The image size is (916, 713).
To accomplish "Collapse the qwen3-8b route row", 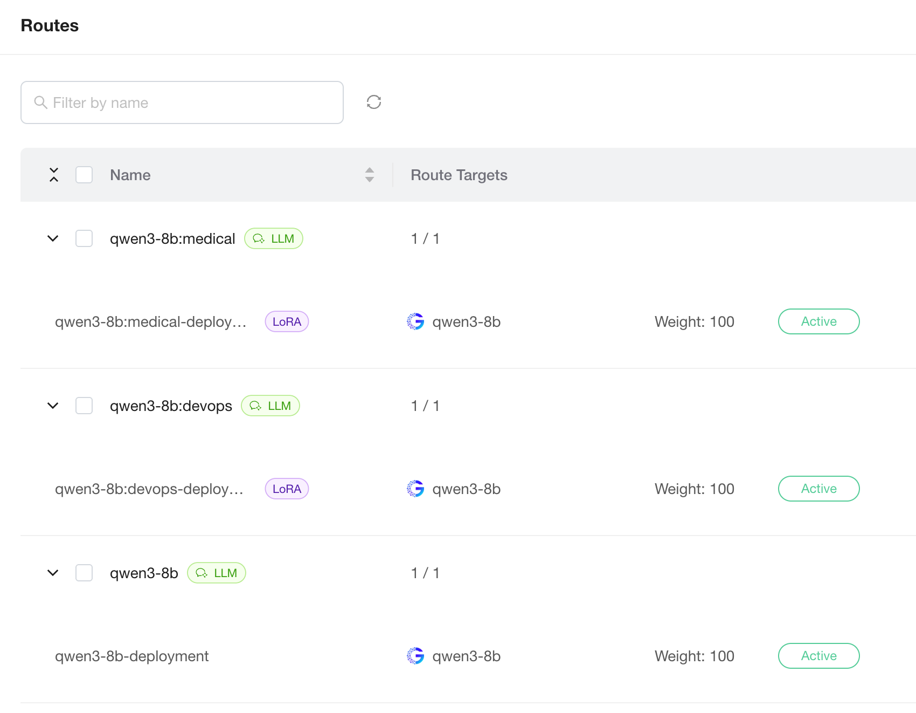I will pos(53,573).
